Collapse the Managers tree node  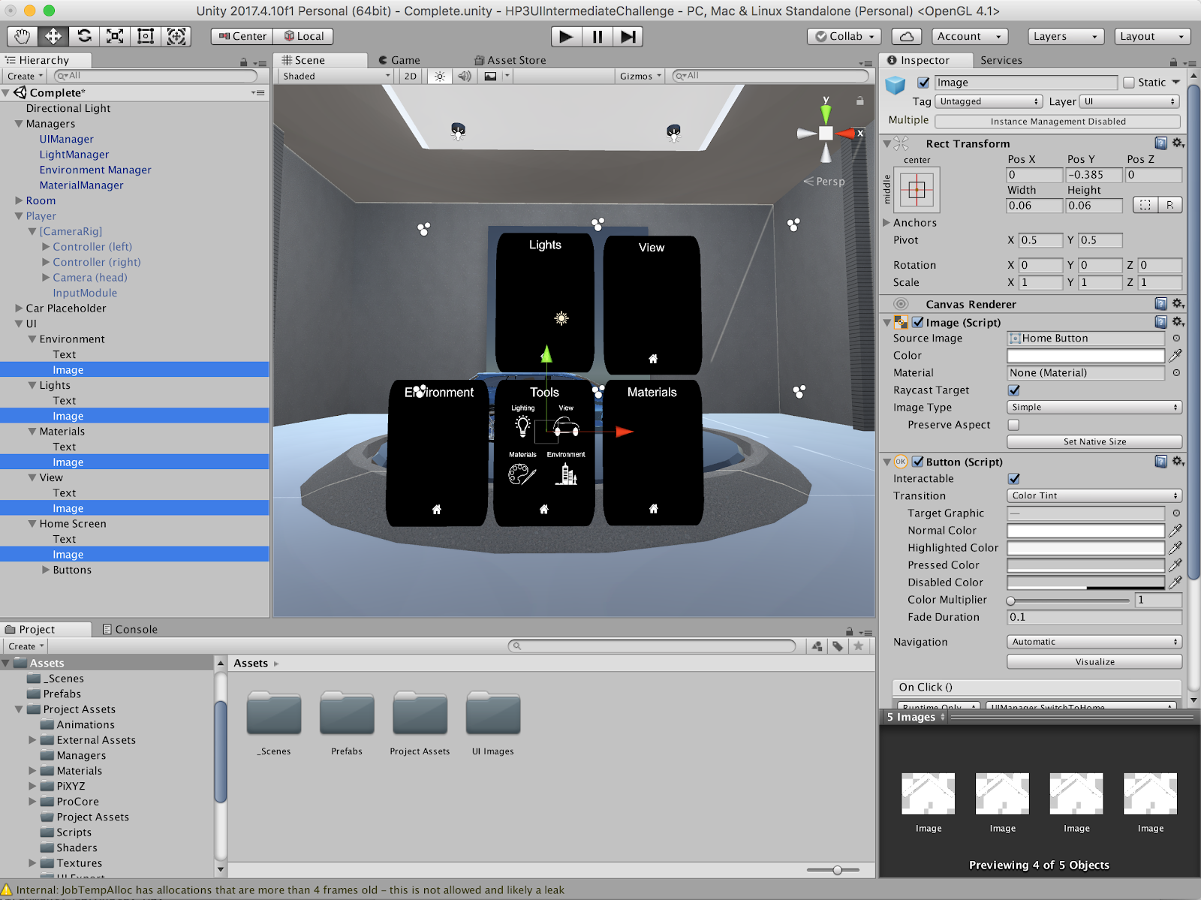[x=19, y=124]
